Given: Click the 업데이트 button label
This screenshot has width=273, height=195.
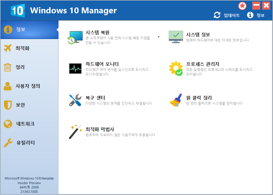Looking at the screenshot, I should (x=232, y=15).
